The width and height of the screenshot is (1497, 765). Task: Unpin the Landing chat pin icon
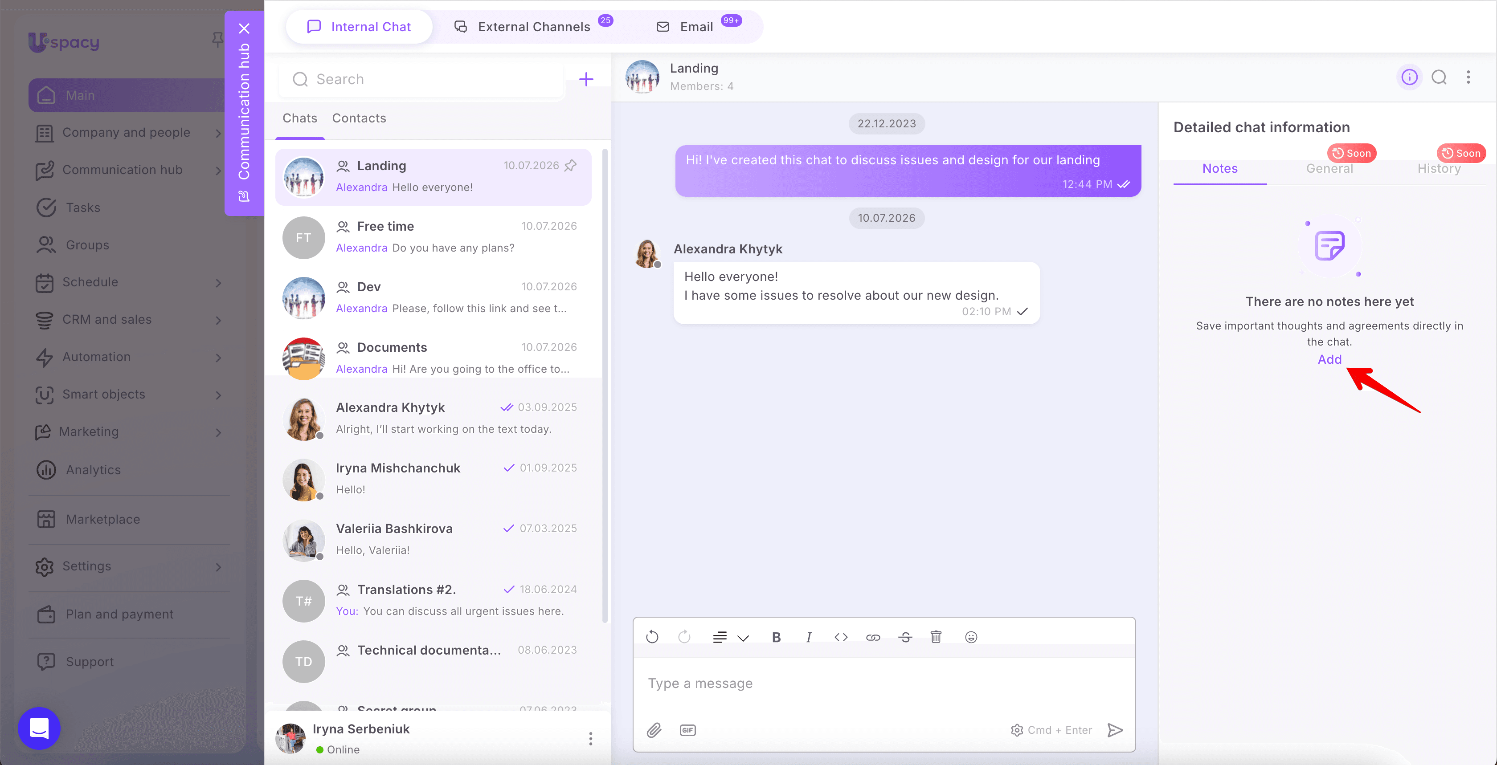pos(571,166)
